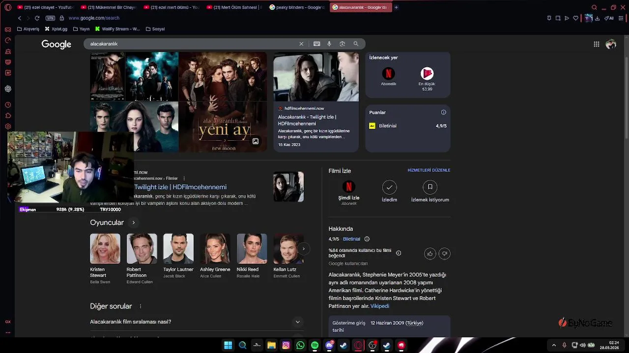Open Google account profile picture
The image size is (629, 353).
(x=611, y=44)
